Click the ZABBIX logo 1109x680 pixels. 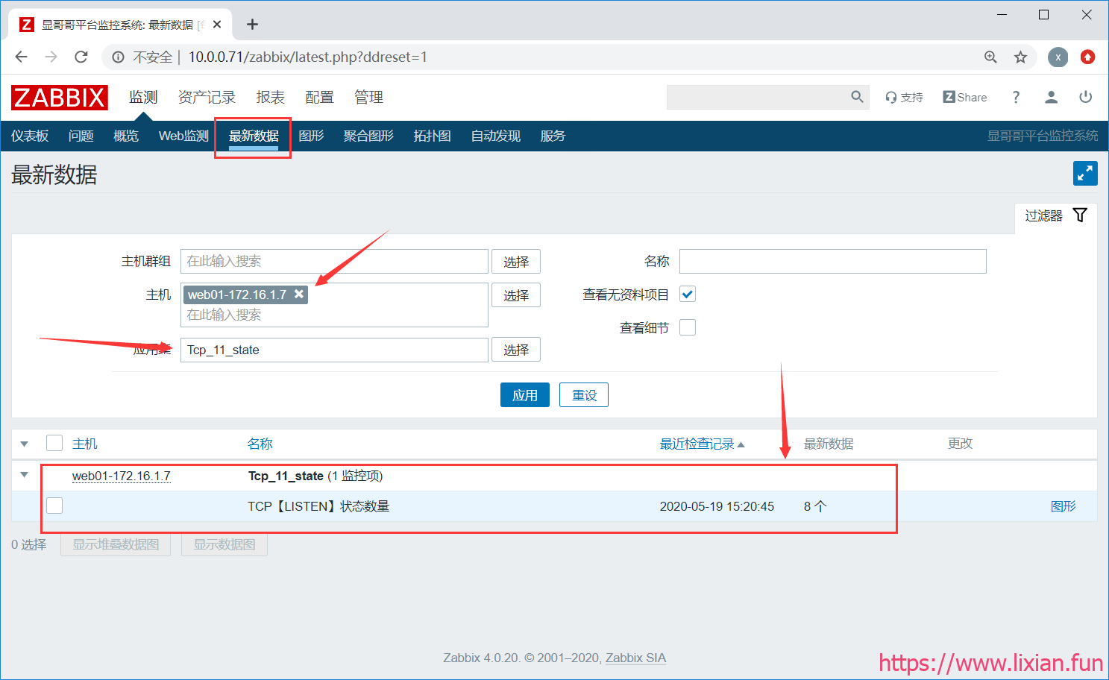coord(60,98)
